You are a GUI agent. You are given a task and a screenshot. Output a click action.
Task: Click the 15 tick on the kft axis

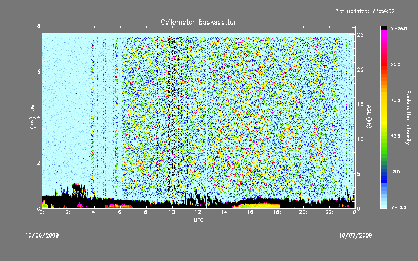click(x=360, y=104)
